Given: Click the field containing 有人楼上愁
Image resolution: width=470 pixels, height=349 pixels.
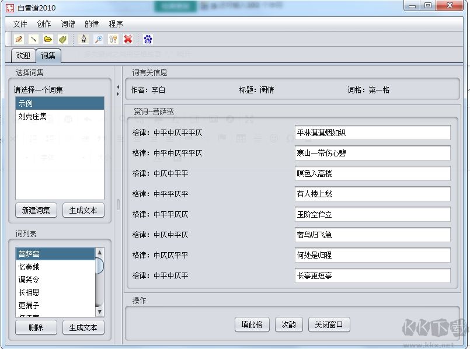Looking at the screenshot, I should point(372,194).
